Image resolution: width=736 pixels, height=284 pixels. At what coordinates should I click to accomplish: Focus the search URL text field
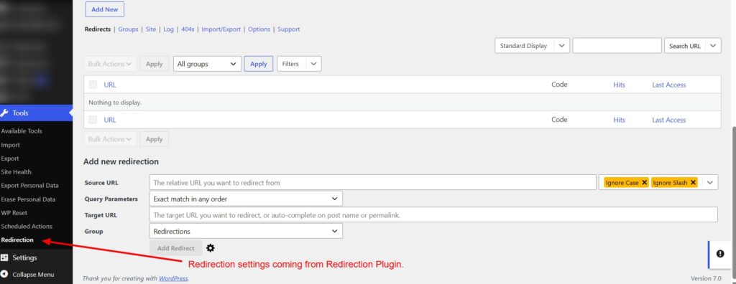[x=617, y=46]
